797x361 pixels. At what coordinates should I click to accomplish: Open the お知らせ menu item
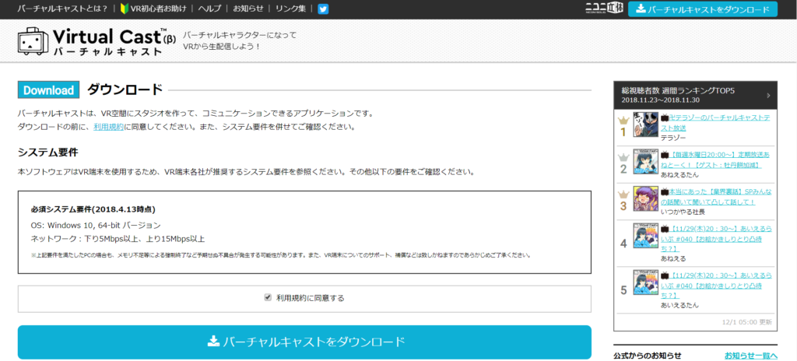pyautogui.click(x=248, y=9)
